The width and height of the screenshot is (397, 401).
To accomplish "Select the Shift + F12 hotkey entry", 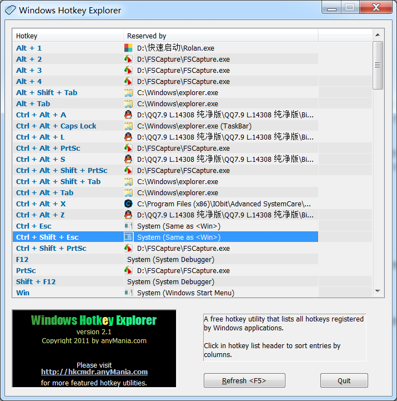I will pos(165,281).
